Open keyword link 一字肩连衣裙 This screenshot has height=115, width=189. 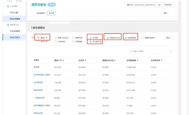click(x=39, y=98)
